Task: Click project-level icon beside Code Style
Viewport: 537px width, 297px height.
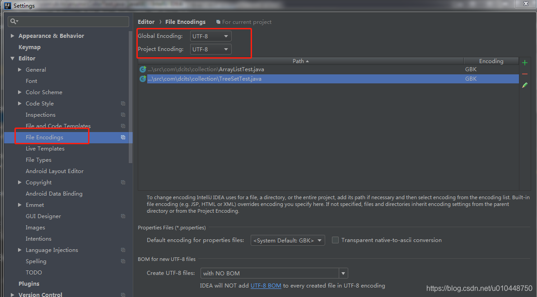Action: point(123,104)
